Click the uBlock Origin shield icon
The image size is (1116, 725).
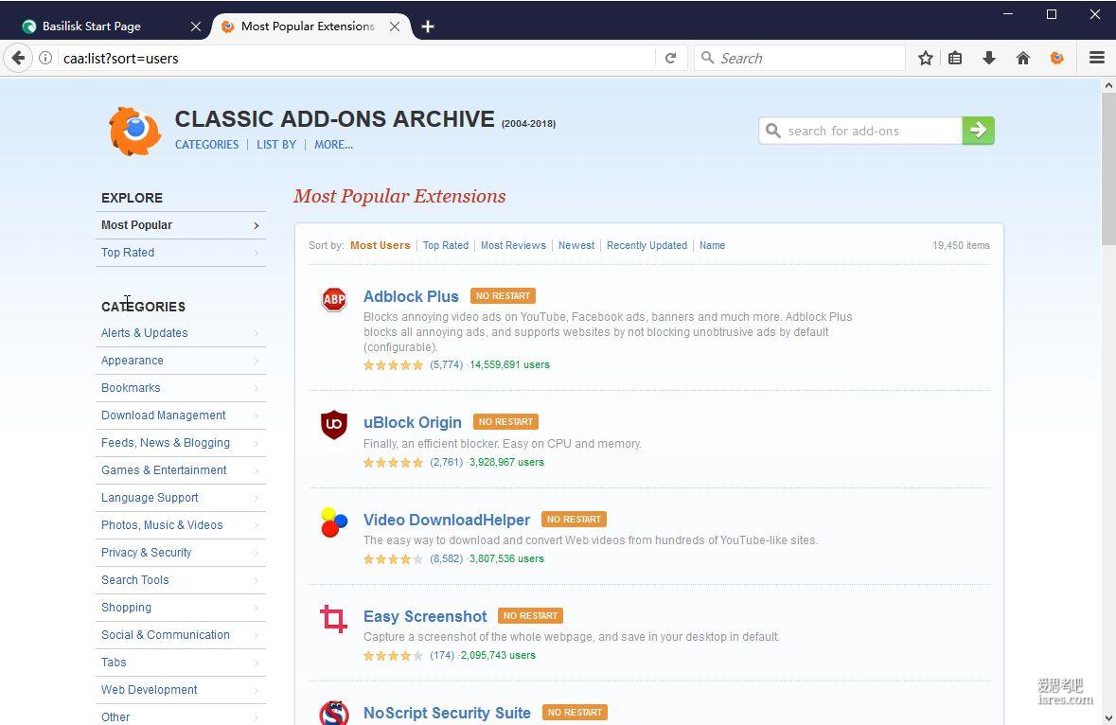pyautogui.click(x=334, y=425)
